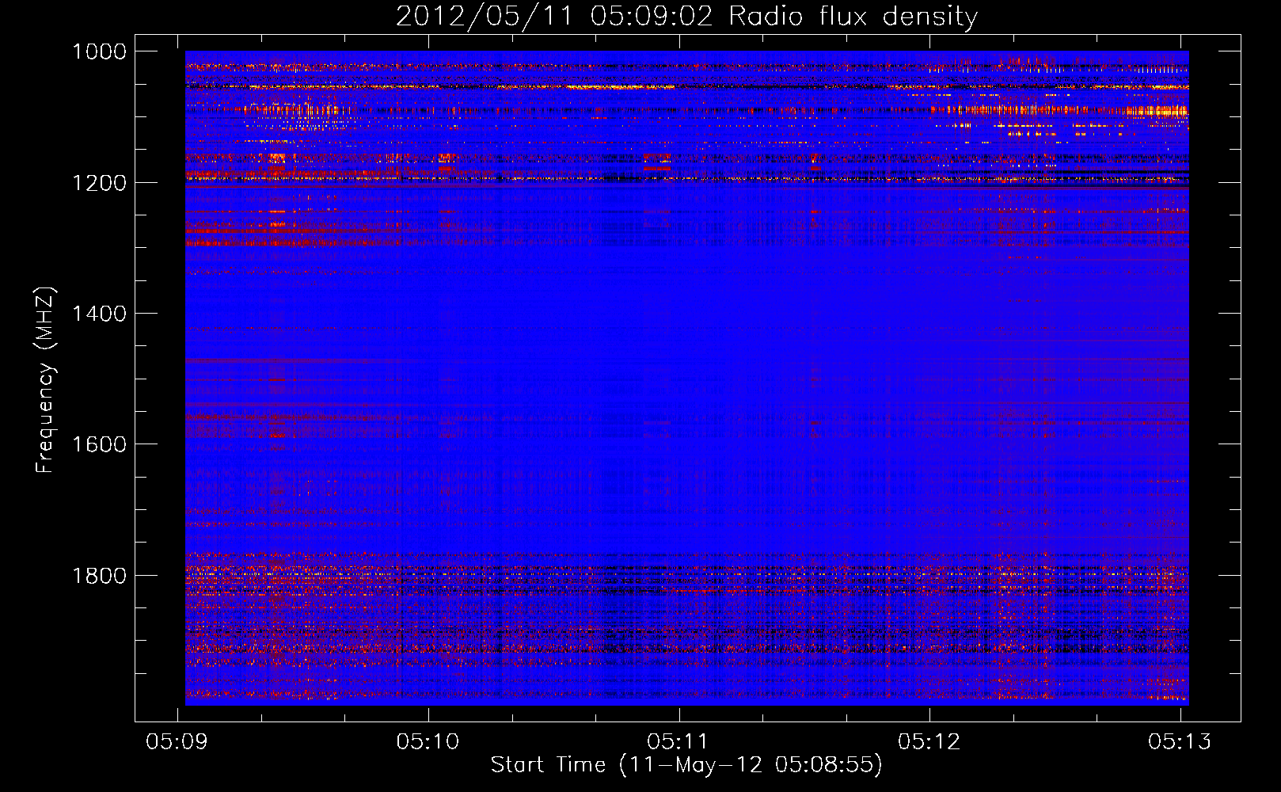Viewport: 1281px width, 792px height.
Task: Click the 05:13 time tick label
Action: point(1180,741)
